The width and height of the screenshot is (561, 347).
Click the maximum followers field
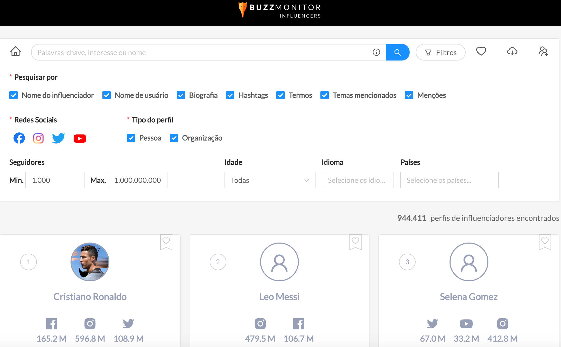[x=138, y=180]
